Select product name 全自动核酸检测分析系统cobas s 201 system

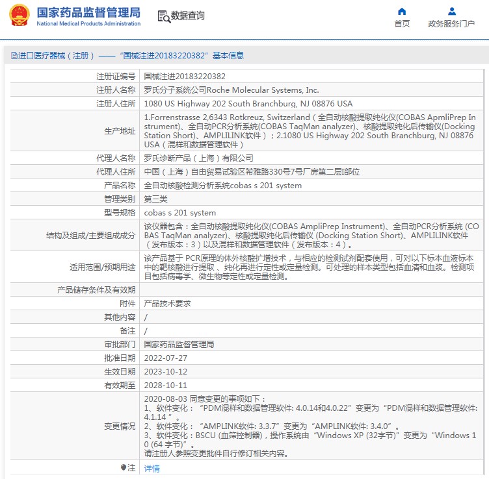pos(222,186)
